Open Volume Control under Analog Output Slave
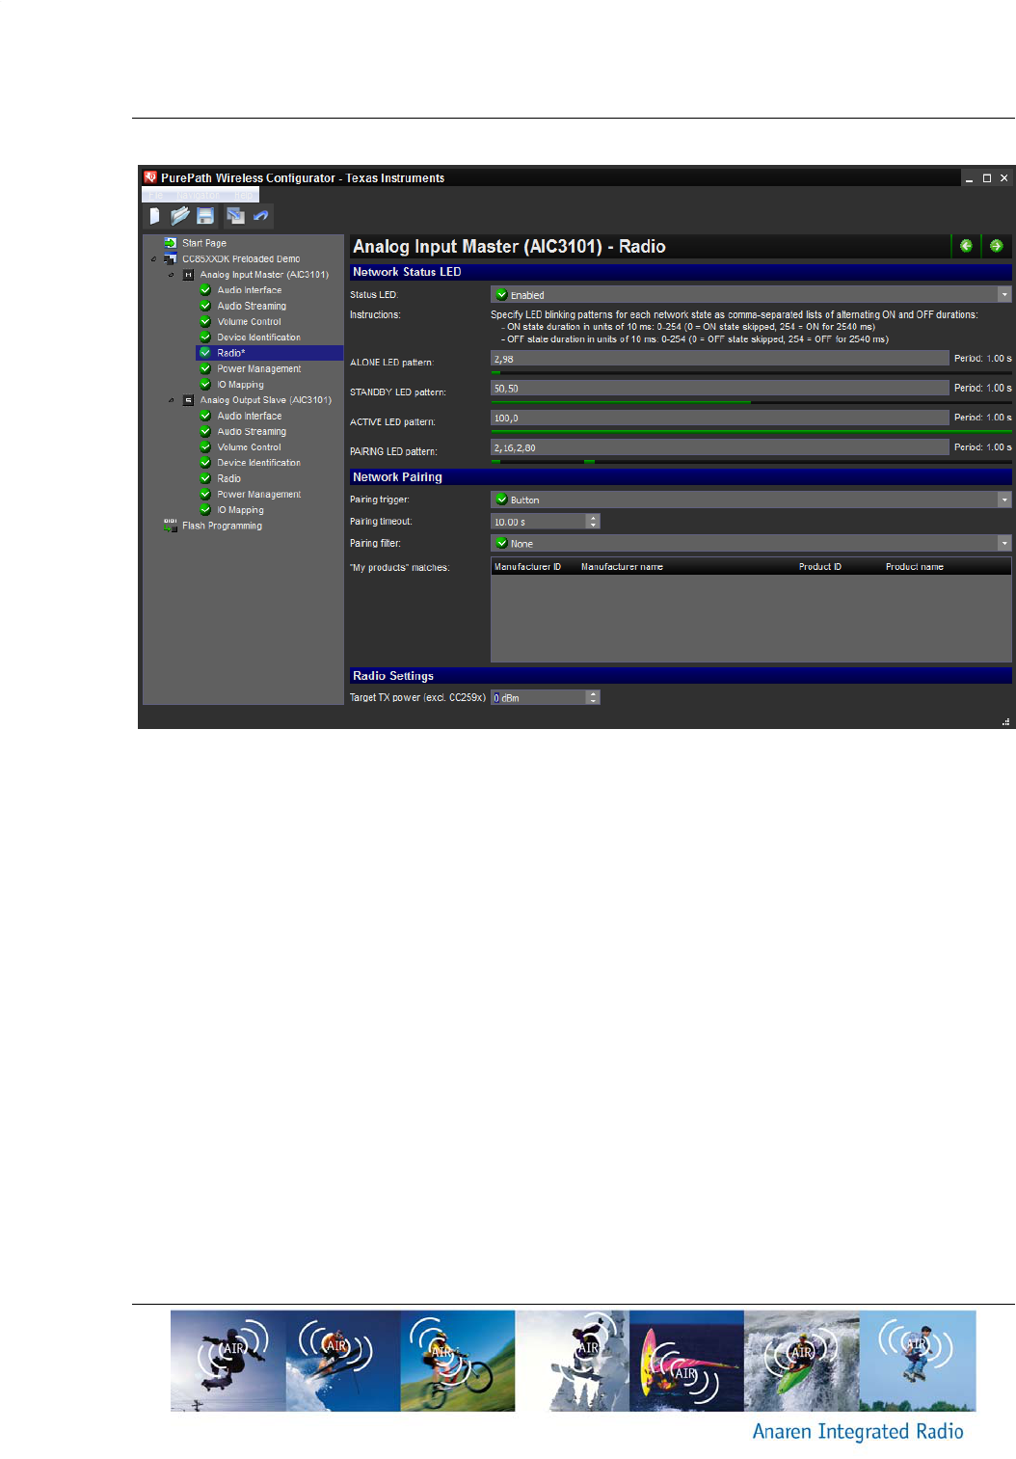Viewport: 1016px width, 1459px height. tap(249, 447)
